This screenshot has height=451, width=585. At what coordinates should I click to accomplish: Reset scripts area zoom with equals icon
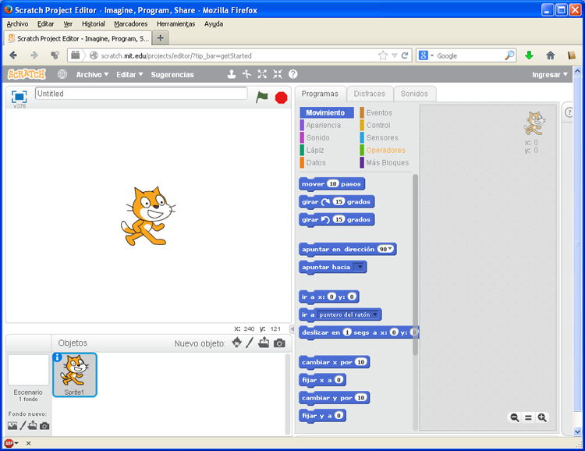pos(528,417)
